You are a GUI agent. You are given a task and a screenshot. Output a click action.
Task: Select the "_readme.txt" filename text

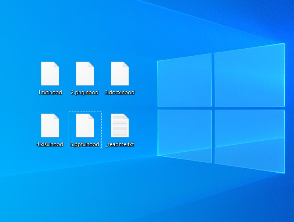120,144
